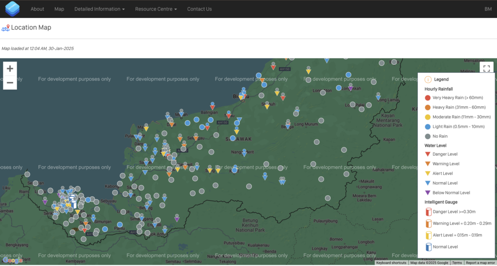Go to the Map menu item

tap(59, 9)
